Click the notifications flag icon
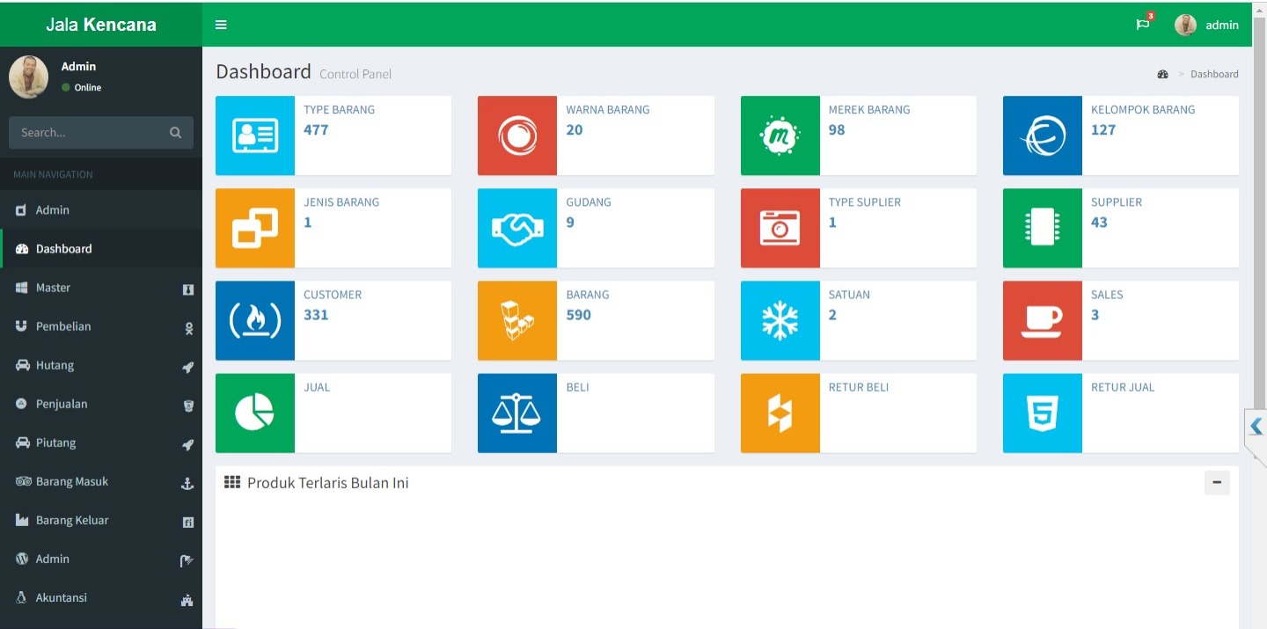Screen dimensions: 1267x629 [x=1143, y=25]
